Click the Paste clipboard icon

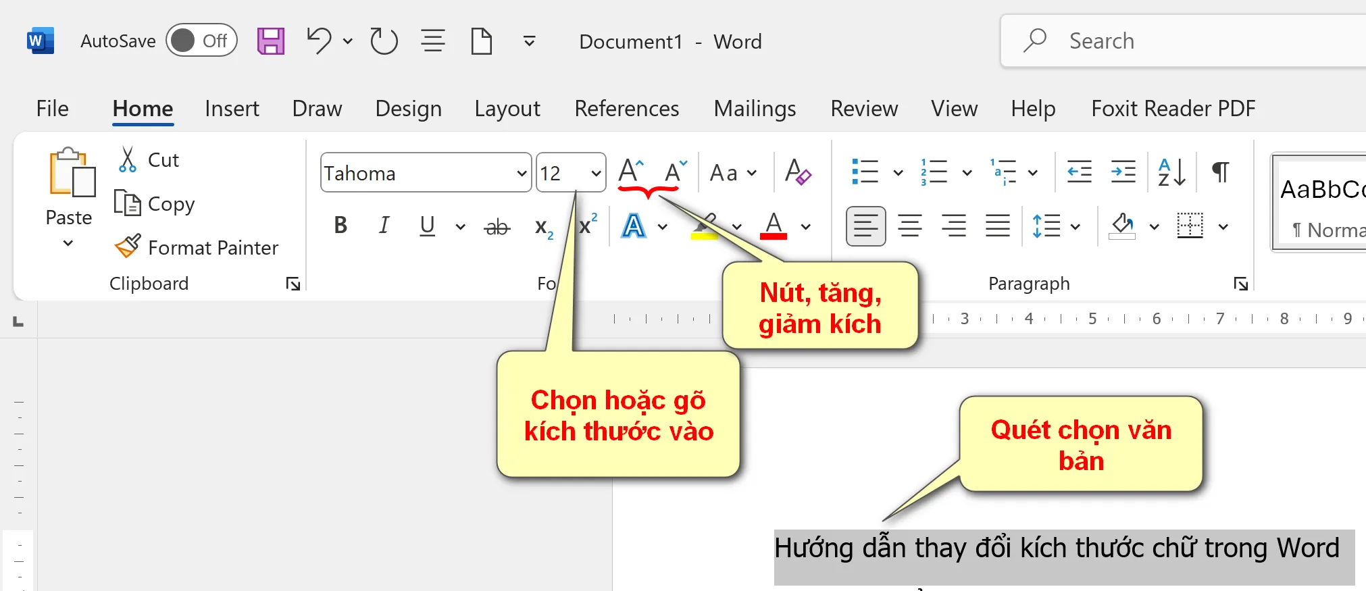(x=72, y=173)
